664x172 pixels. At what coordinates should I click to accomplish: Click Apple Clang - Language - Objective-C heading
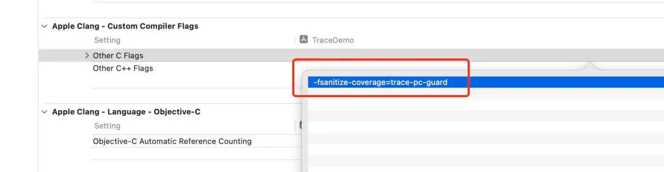coord(126,112)
